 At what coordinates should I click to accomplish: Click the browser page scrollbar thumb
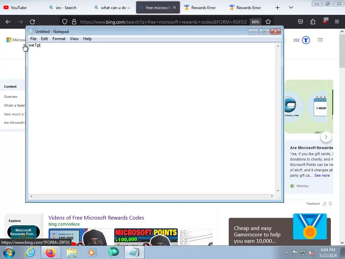(x=342, y=51)
